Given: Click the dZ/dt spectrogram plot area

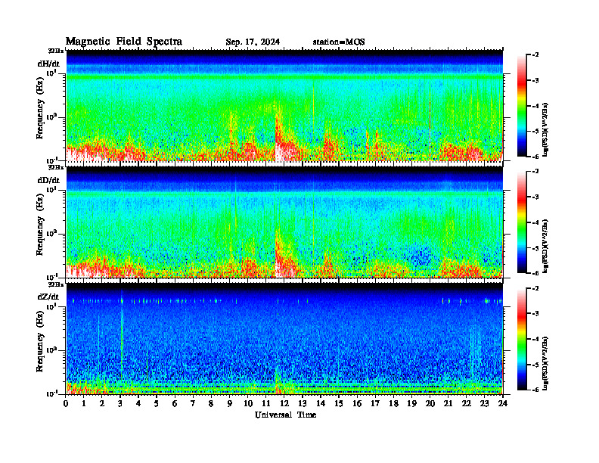Looking at the screenshot, I should pos(284,339).
